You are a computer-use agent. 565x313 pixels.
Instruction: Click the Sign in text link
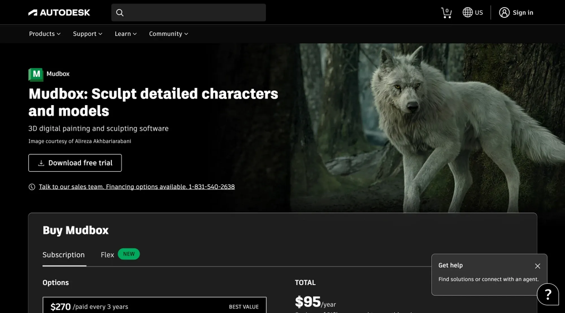coord(523,12)
